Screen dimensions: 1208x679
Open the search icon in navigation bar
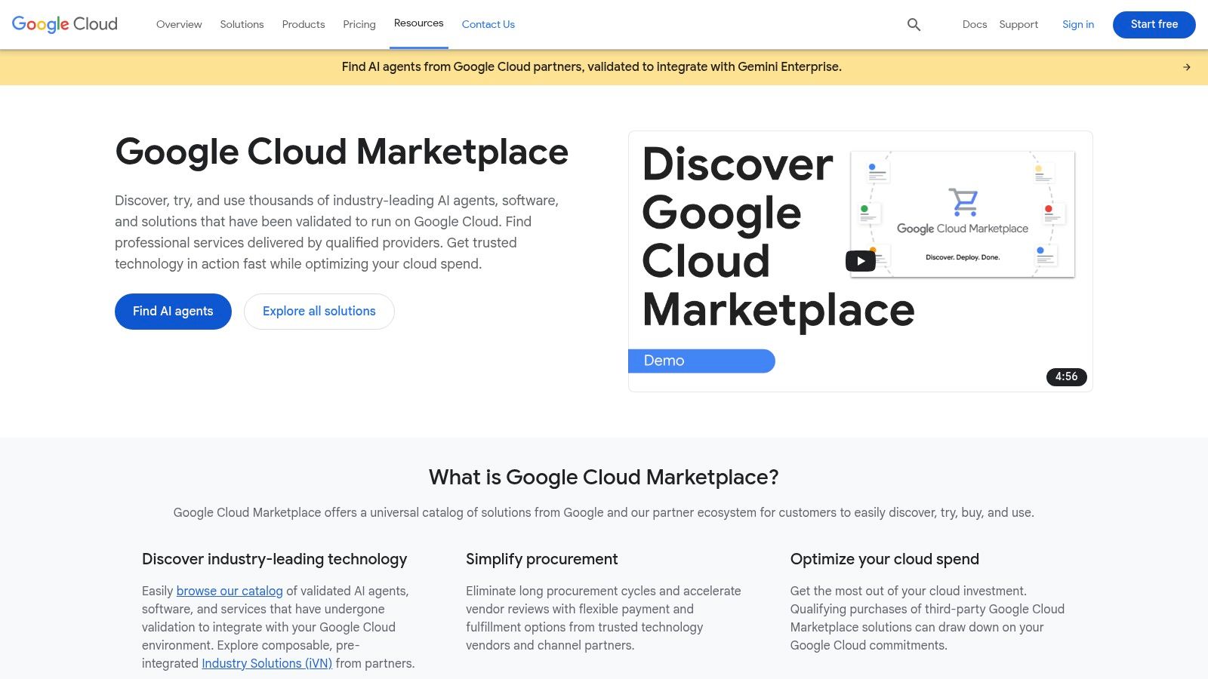click(x=914, y=24)
